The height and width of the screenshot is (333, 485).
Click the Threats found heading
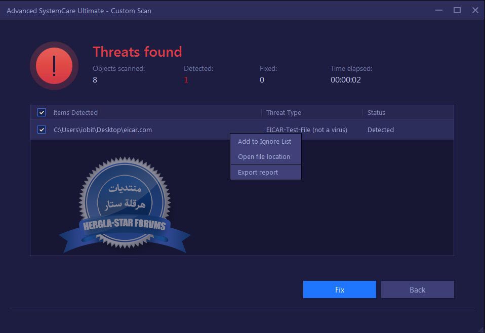[137, 52]
